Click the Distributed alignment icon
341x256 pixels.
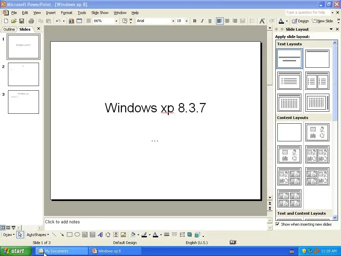[242, 21]
